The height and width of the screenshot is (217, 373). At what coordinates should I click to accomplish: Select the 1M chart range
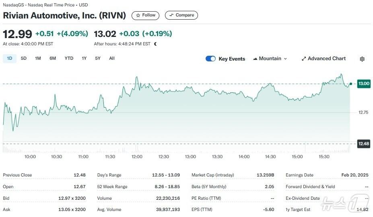(38, 59)
